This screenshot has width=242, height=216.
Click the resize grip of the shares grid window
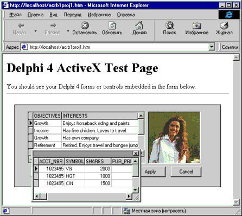click(x=136, y=197)
